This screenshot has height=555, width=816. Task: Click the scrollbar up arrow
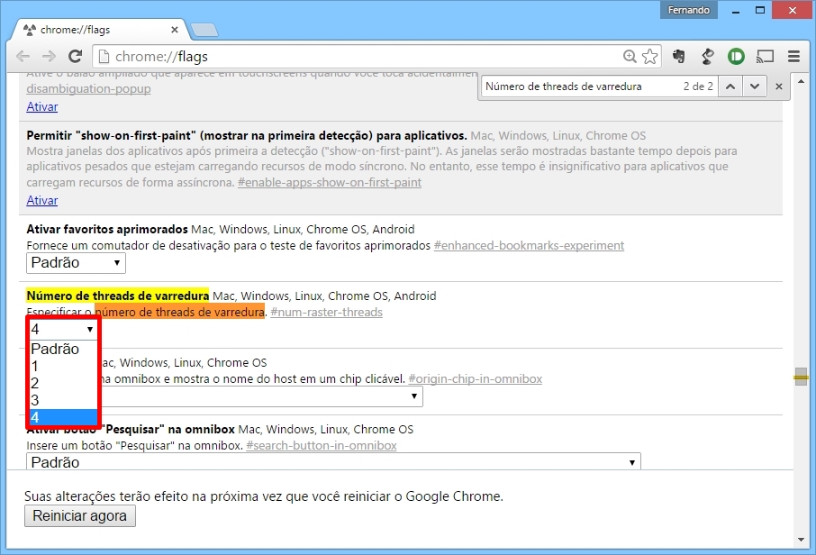(x=801, y=81)
